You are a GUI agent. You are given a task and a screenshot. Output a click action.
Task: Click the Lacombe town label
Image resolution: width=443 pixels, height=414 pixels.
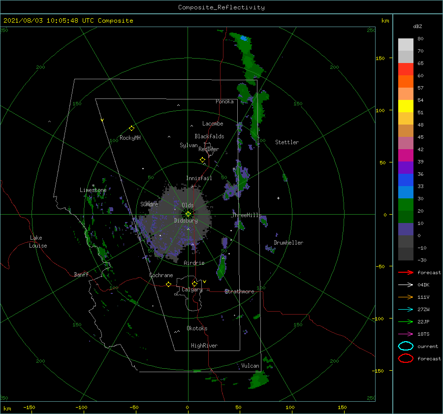[x=213, y=124]
